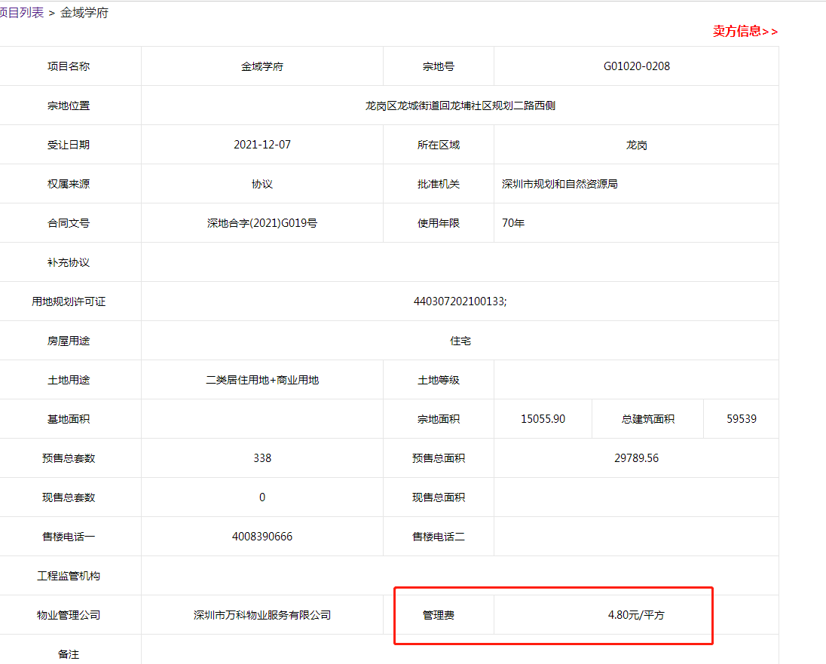Select planning permit number 440307202100133
Screen dimensions: 826x664
[x=460, y=301]
